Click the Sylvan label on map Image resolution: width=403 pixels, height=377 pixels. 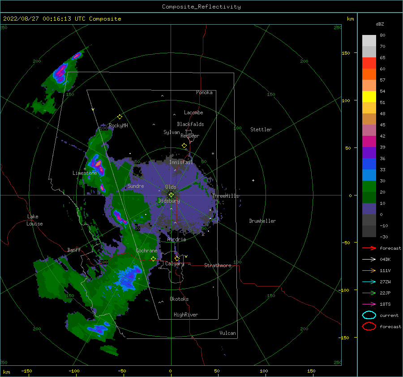pyautogui.click(x=171, y=132)
